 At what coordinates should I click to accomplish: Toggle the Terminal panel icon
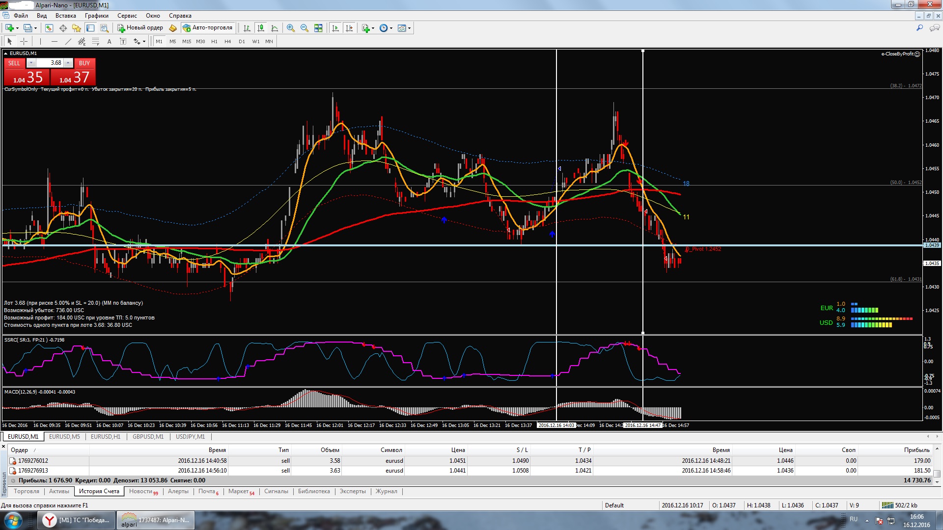click(x=90, y=28)
